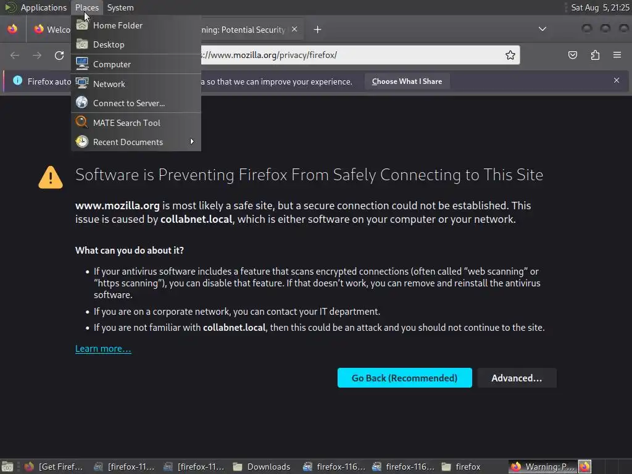Switch to Get Firefox taskbar window

54,467
